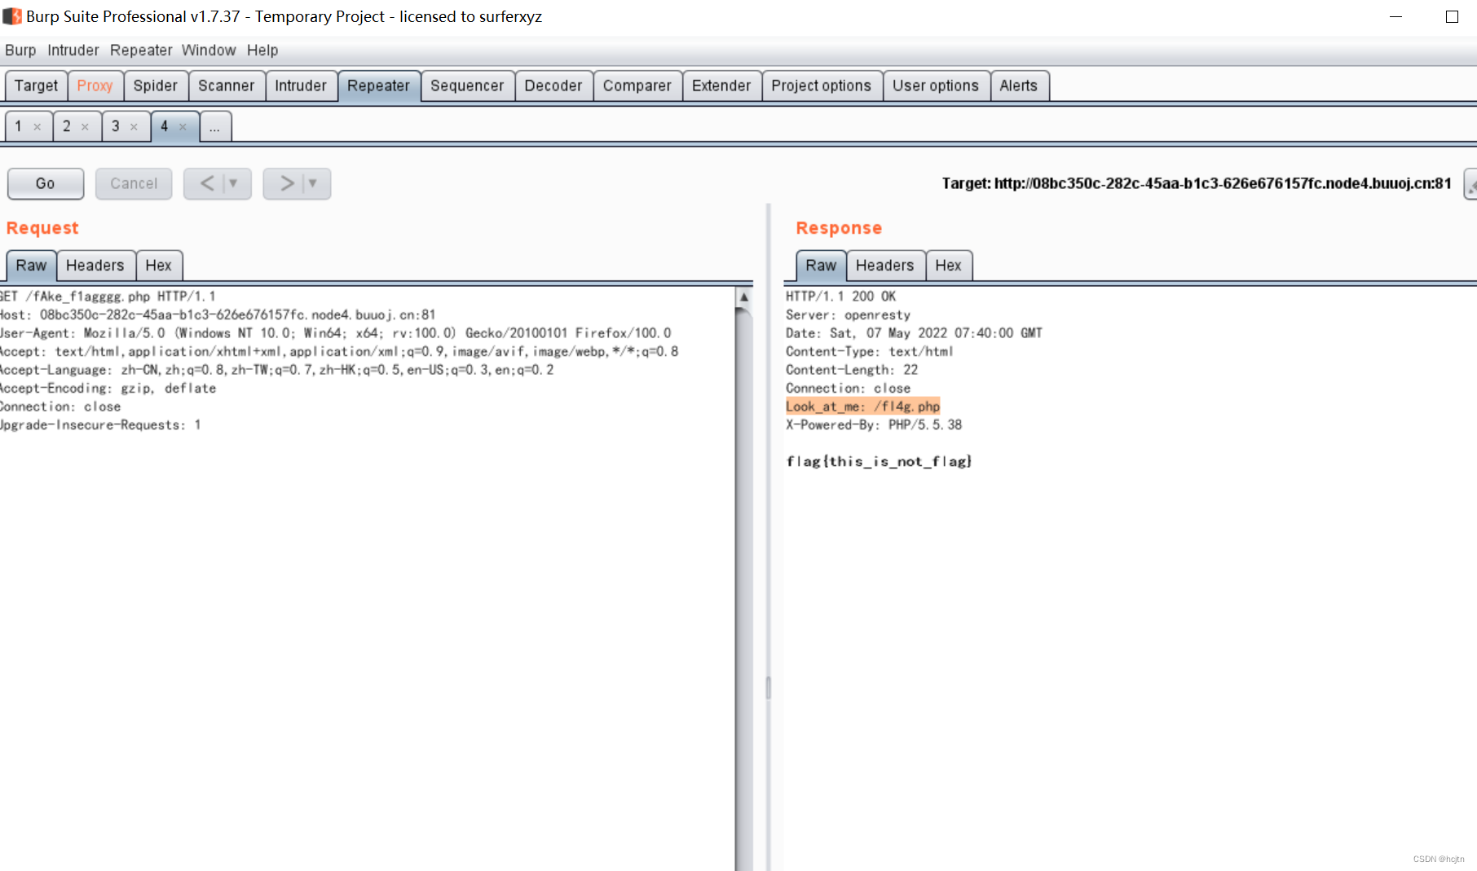Click the Accept-Encoding header line
The image size is (1477, 871).
[108, 389]
